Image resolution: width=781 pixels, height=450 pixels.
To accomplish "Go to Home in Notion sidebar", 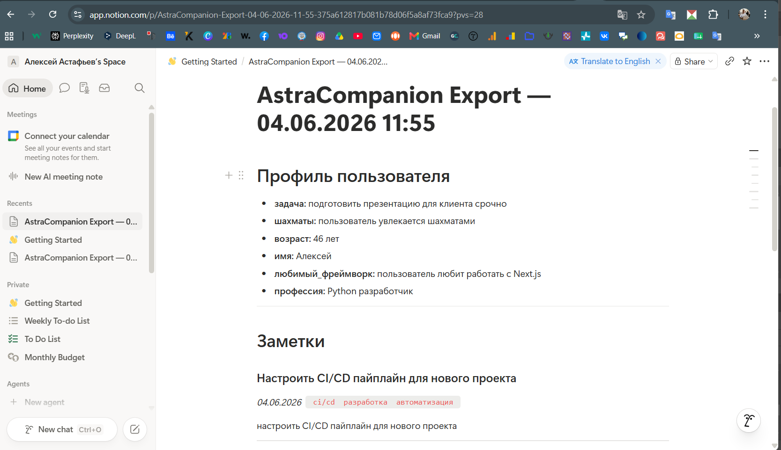I will (x=28, y=88).
